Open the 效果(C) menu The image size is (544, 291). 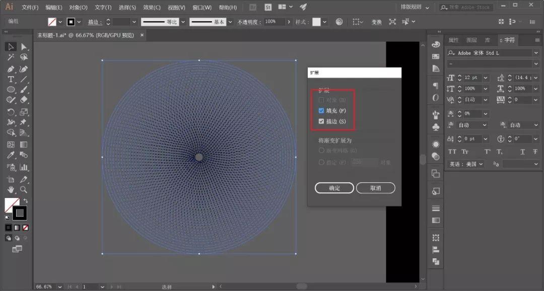click(152, 7)
